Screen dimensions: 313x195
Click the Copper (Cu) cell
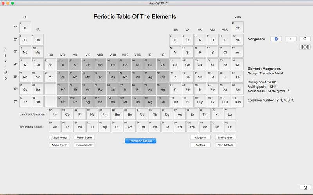[150, 64]
